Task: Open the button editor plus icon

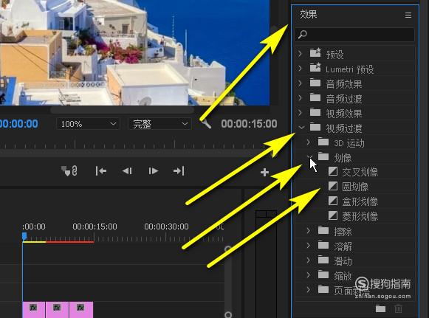Action: tap(264, 172)
